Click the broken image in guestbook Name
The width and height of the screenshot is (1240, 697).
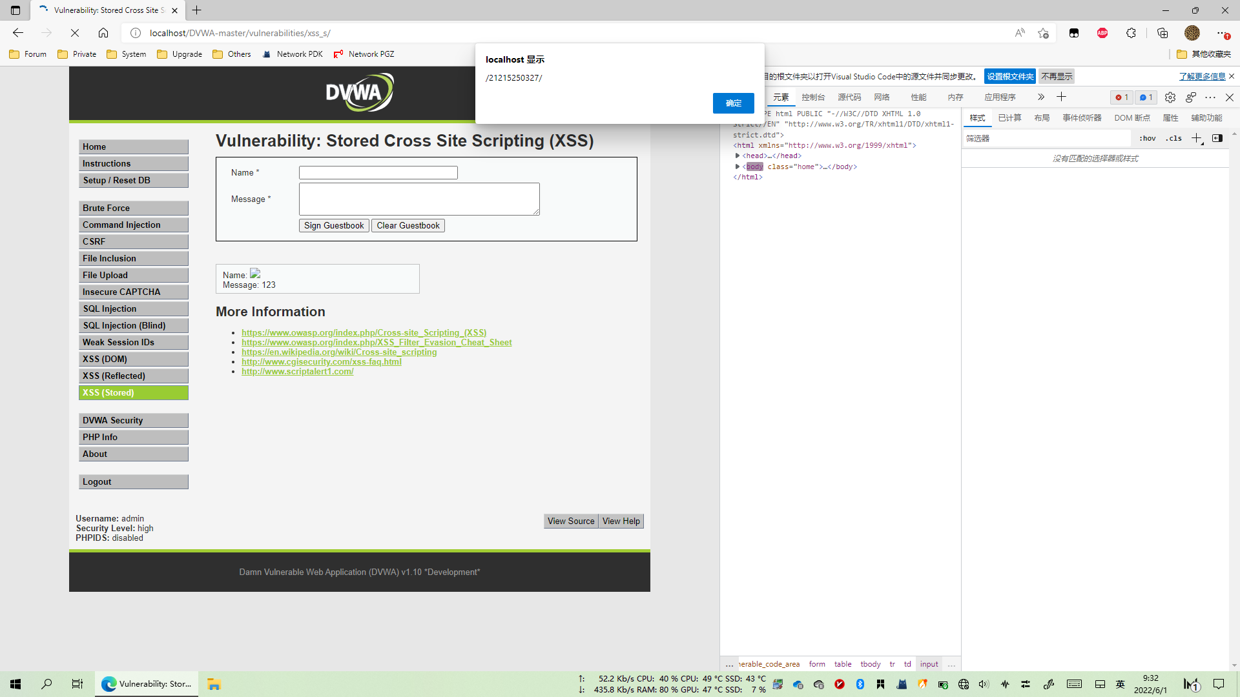click(255, 274)
